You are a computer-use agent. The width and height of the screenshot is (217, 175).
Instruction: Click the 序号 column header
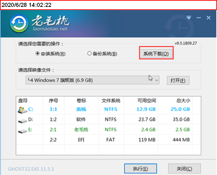54,100
